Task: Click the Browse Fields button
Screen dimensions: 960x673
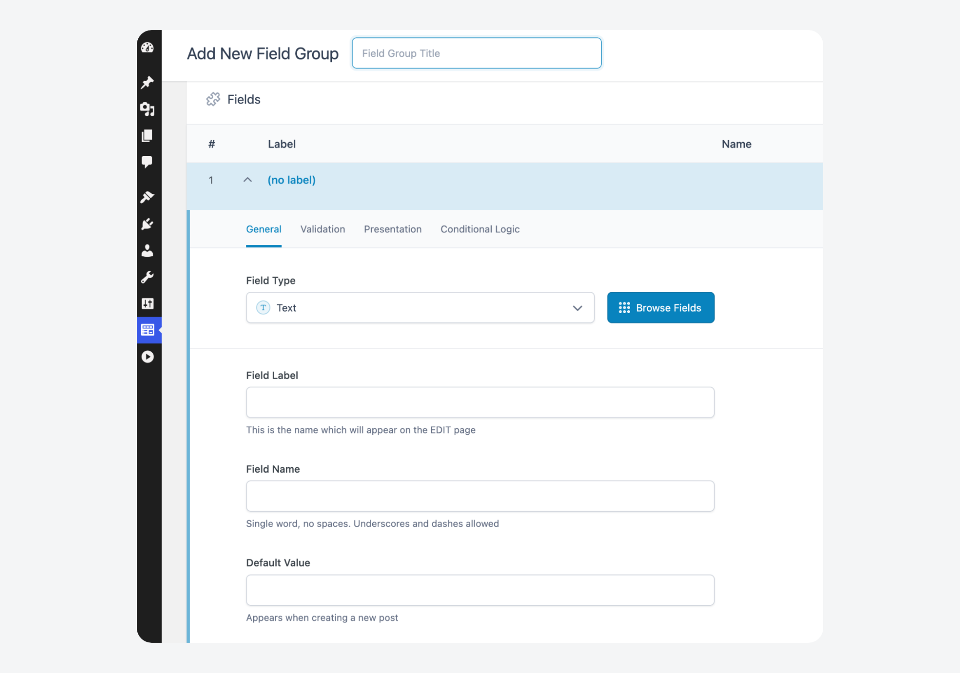Action: pyautogui.click(x=660, y=307)
